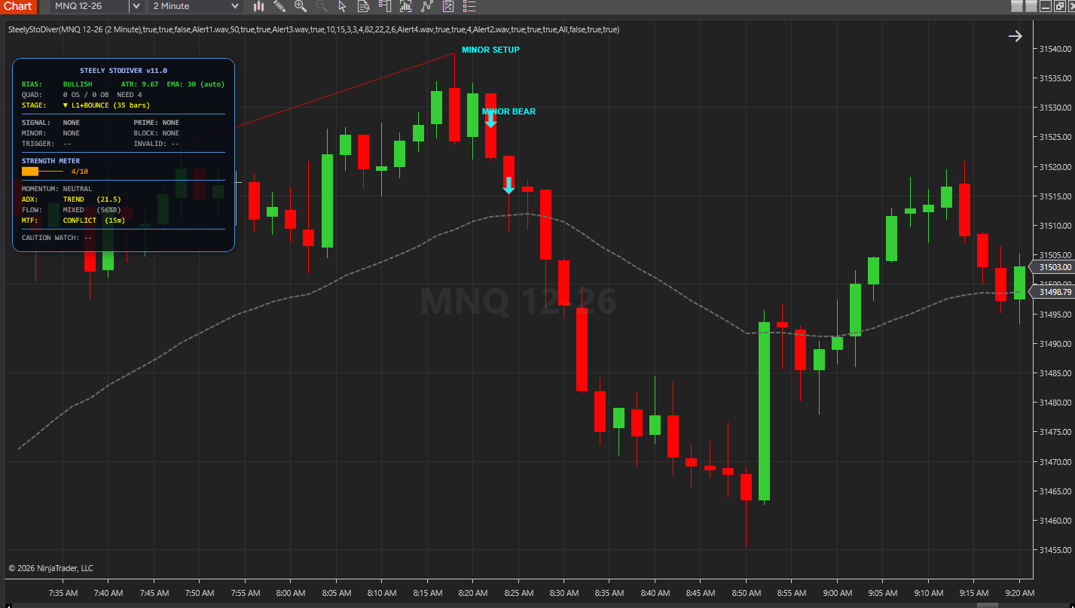Click the 31540.00 price axis label
The image size is (1075, 608).
[x=1055, y=49]
